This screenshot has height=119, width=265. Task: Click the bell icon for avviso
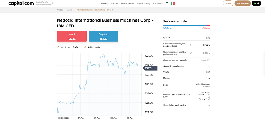tap(85, 47)
